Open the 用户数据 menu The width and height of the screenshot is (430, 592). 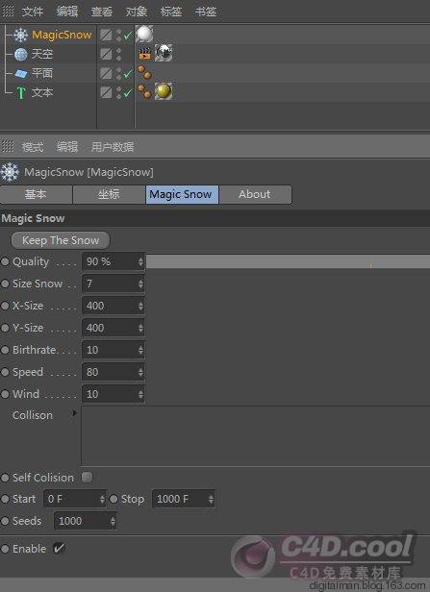pos(113,146)
